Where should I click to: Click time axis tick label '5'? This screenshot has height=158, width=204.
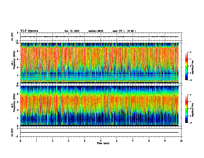pyautogui.click(x=101, y=141)
